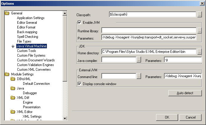This screenshot has height=125, width=206.
Task: Browse for JDK Home directory
Action: 200,52
